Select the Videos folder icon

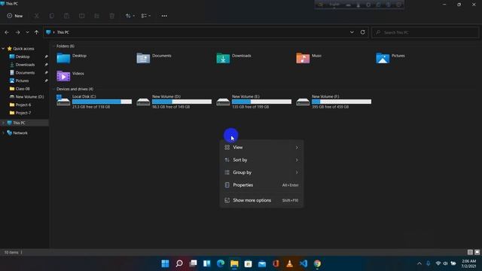tap(63, 75)
